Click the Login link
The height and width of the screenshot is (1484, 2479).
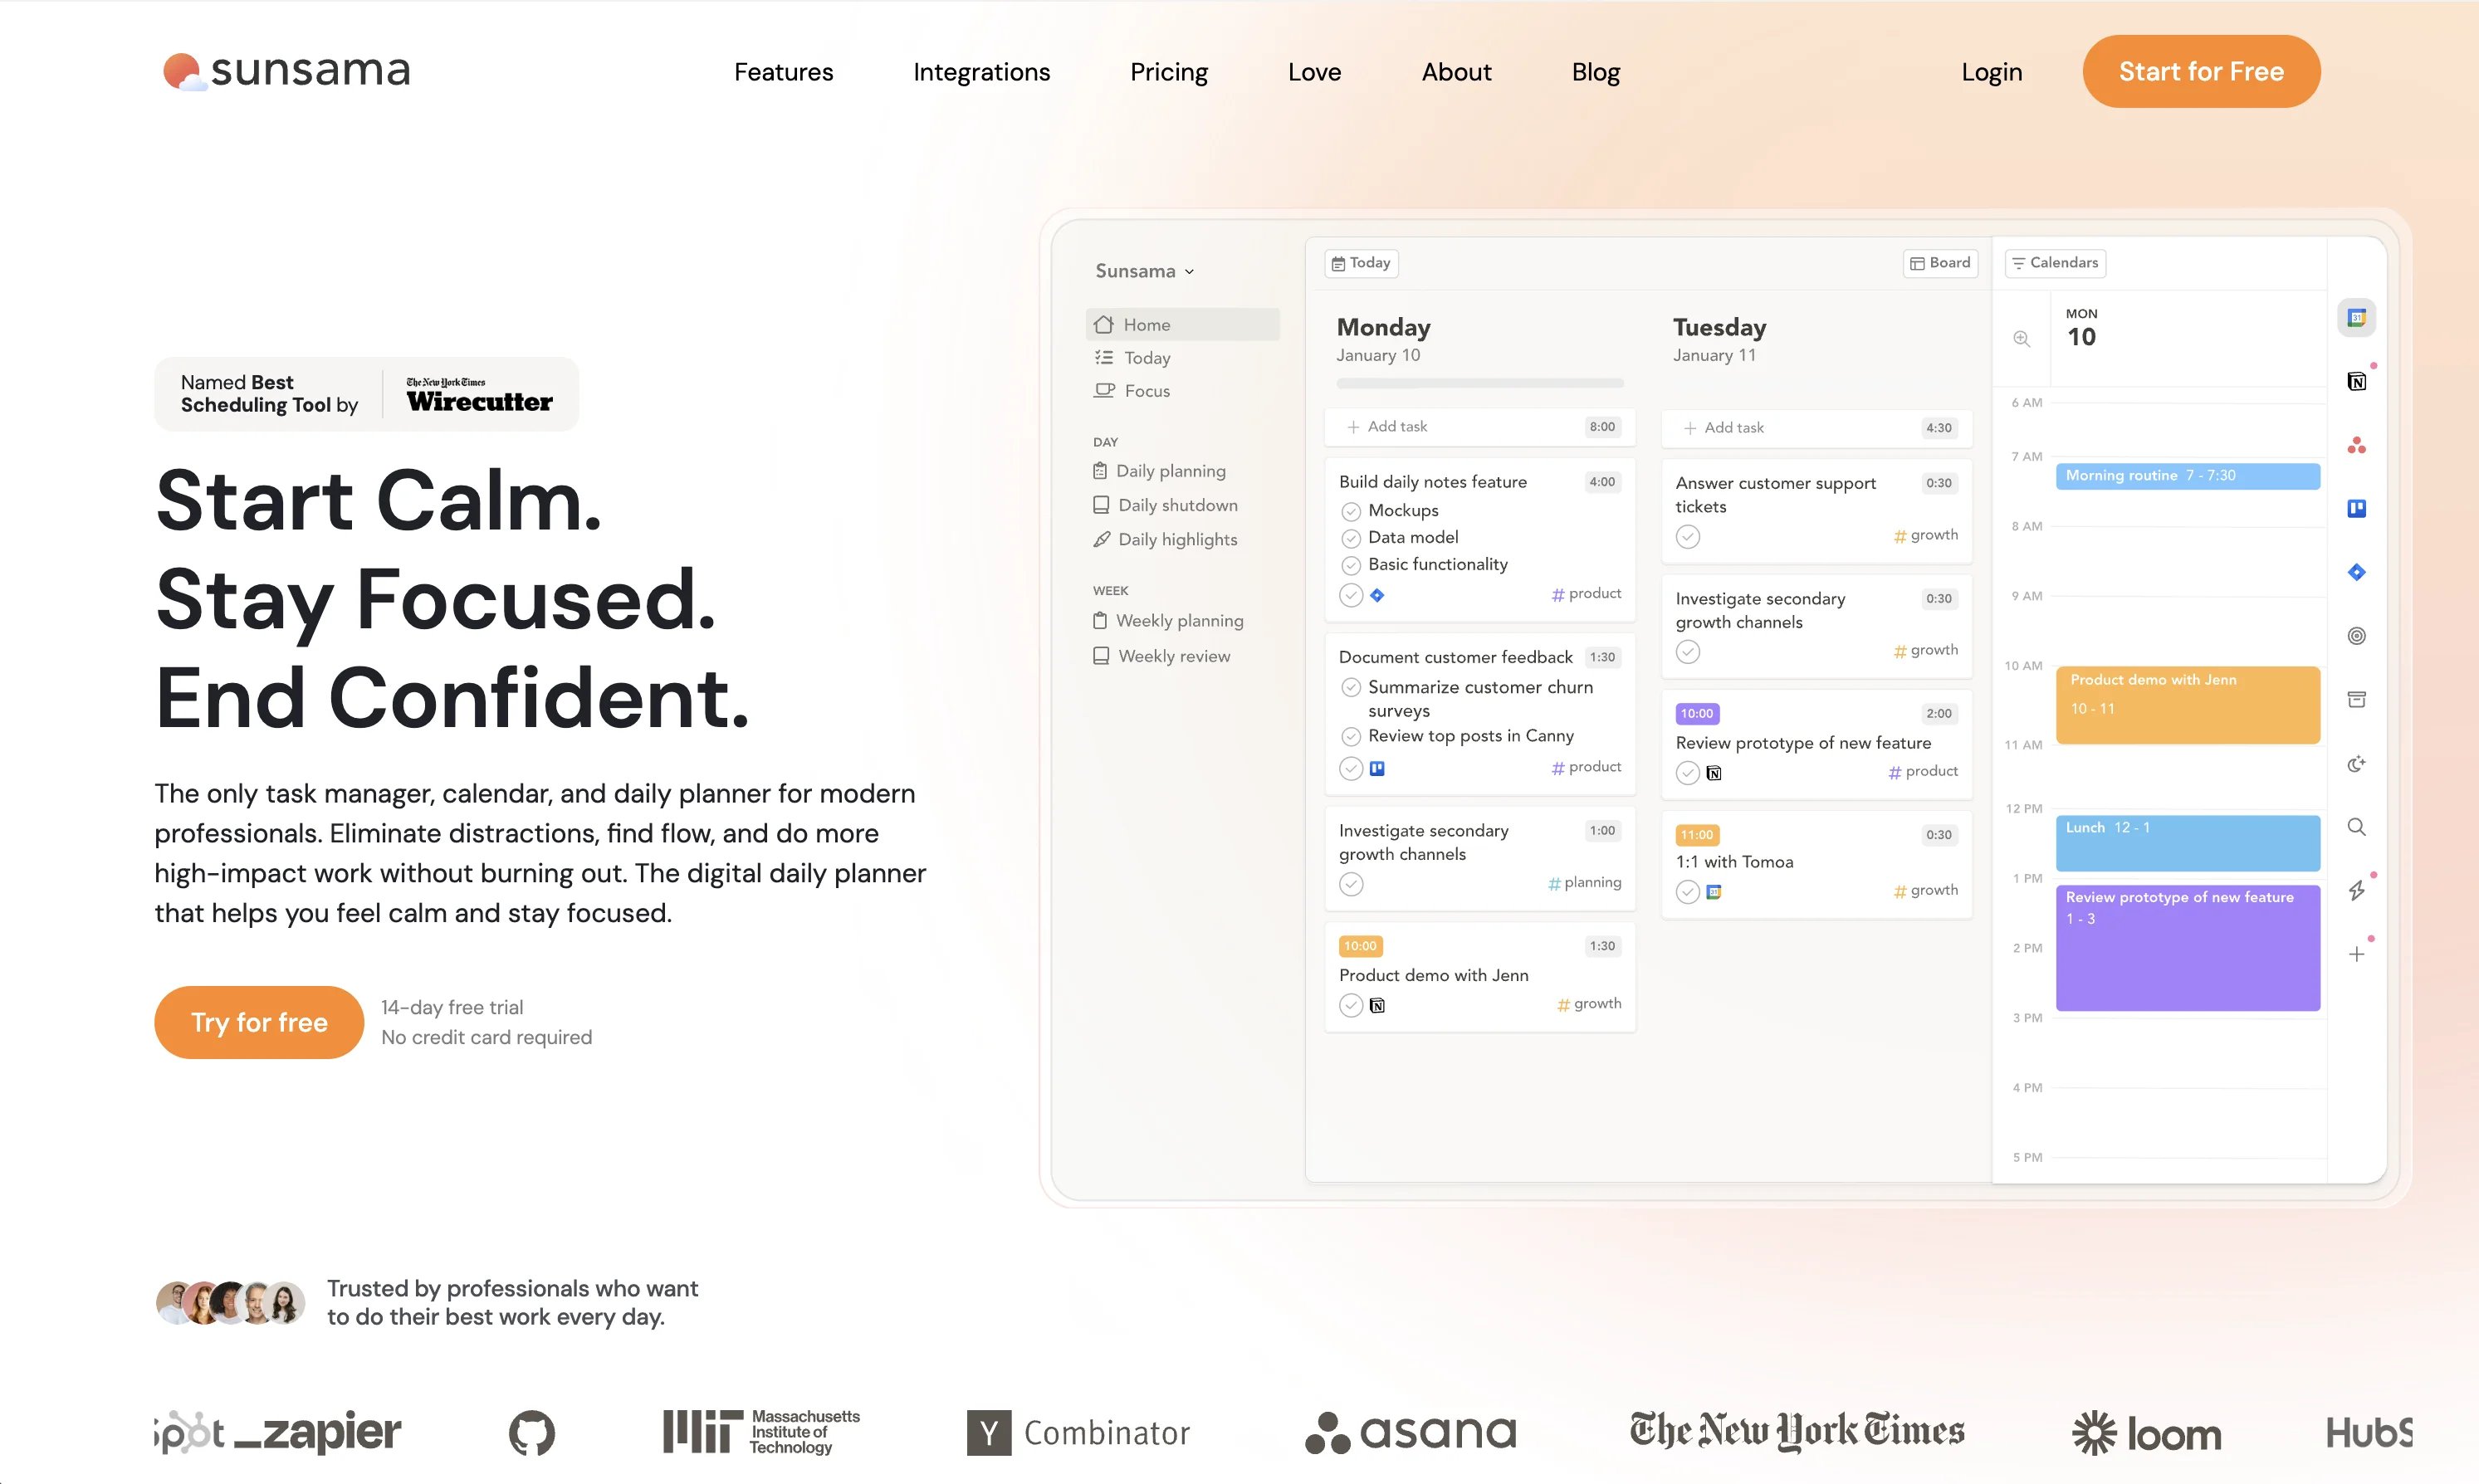pyautogui.click(x=1991, y=72)
